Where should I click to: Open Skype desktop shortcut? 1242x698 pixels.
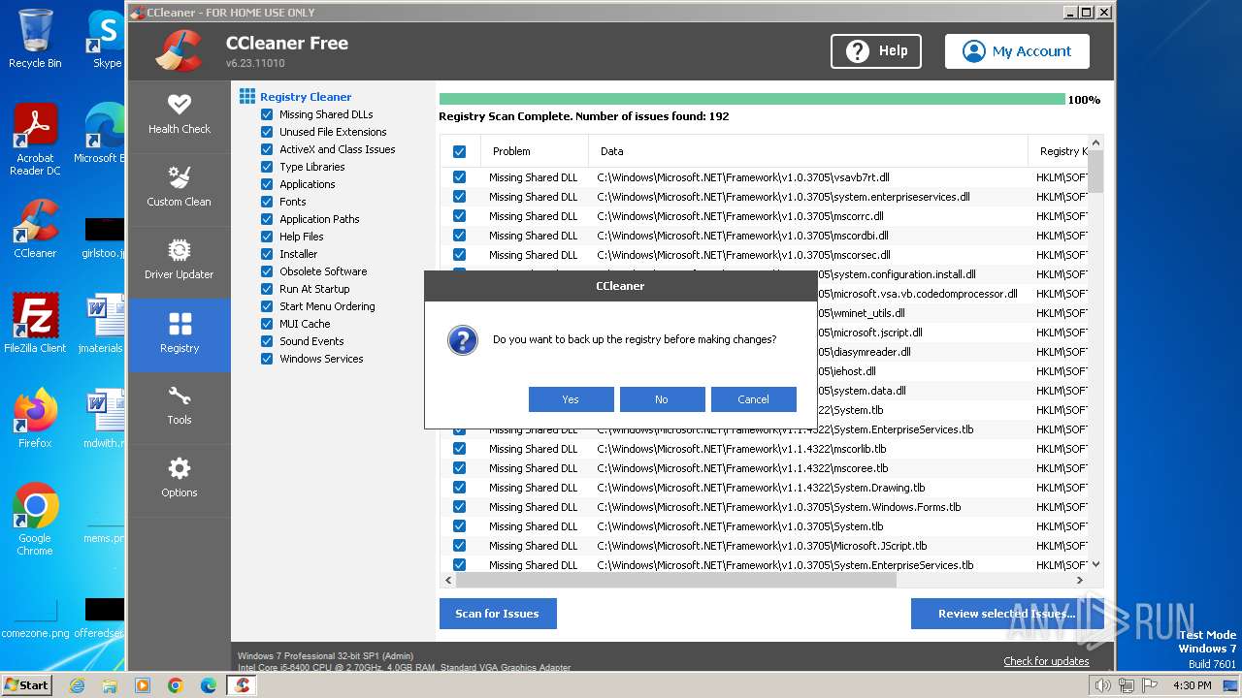coord(105,41)
